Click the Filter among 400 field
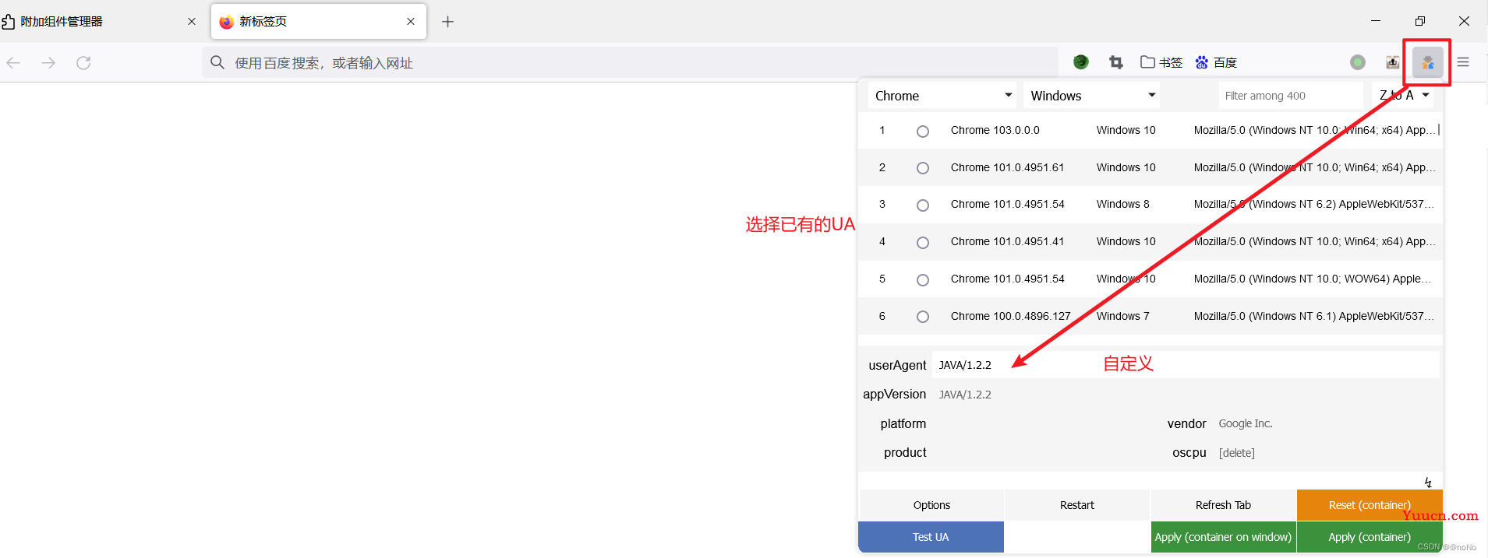 (1289, 96)
